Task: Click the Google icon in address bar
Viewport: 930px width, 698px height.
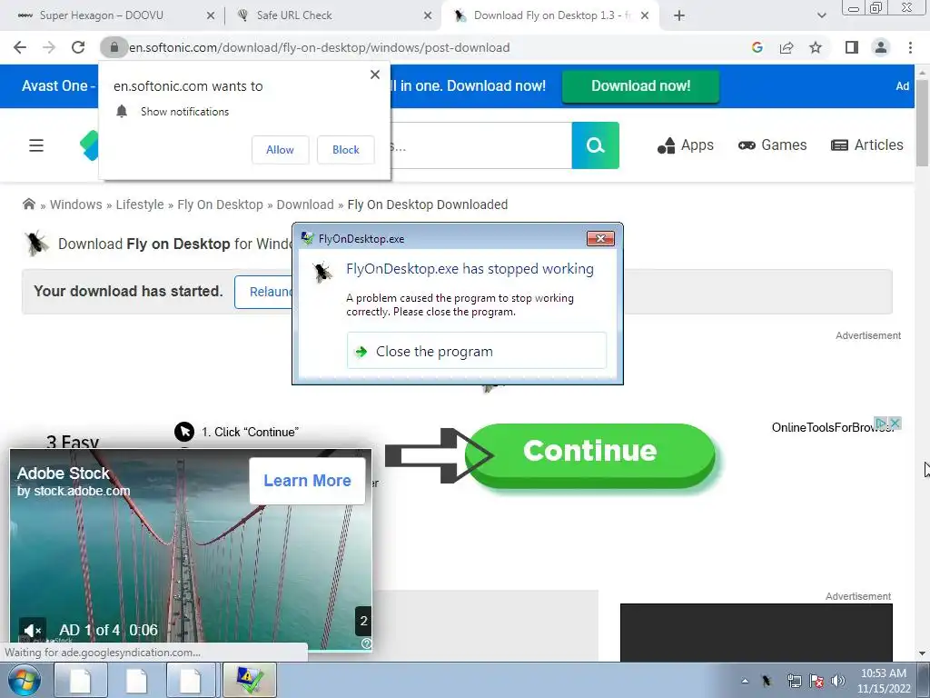Action: click(757, 47)
